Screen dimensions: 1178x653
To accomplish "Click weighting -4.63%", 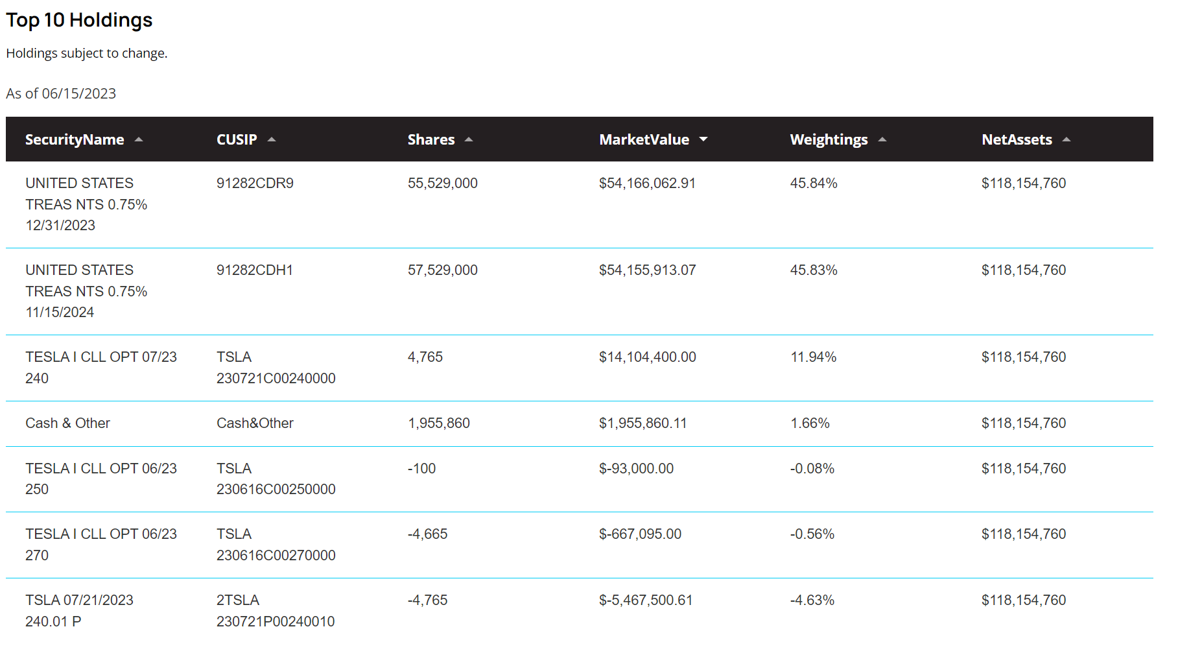I will click(x=812, y=600).
